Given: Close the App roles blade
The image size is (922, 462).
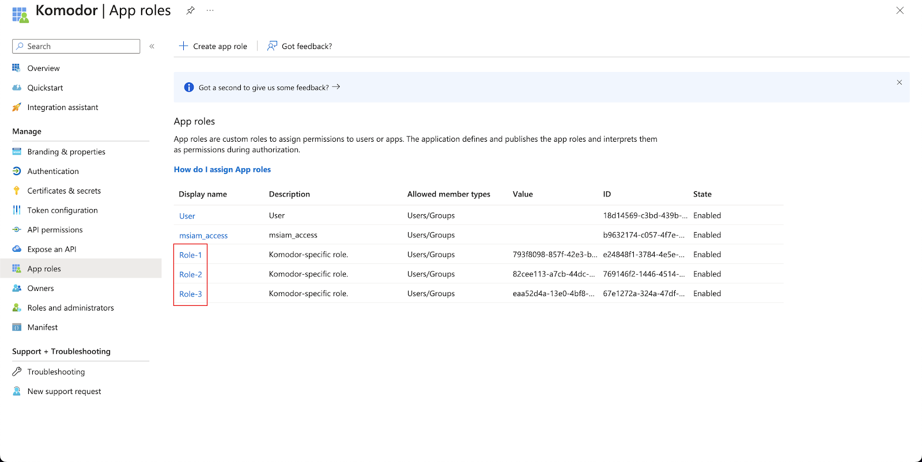Looking at the screenshot, I should click(900, 10).
